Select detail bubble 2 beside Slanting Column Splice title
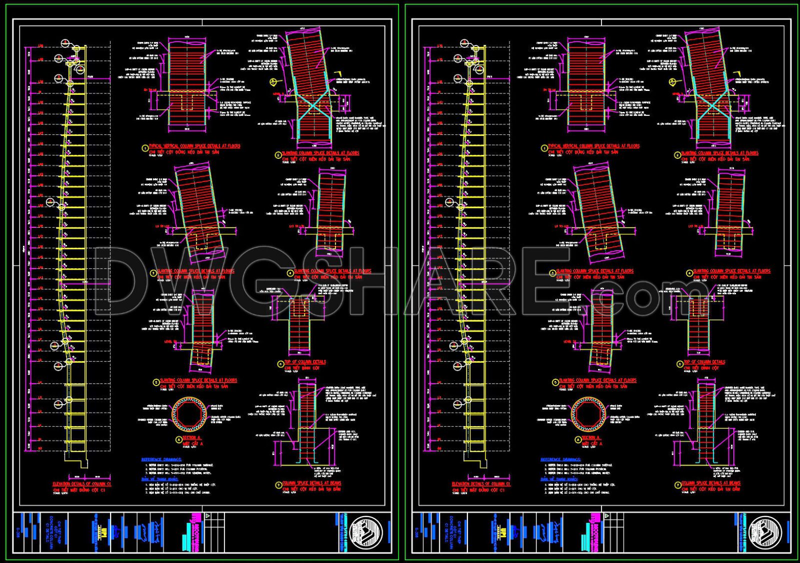This screenshot has width=800, height=563. [278, 154]
